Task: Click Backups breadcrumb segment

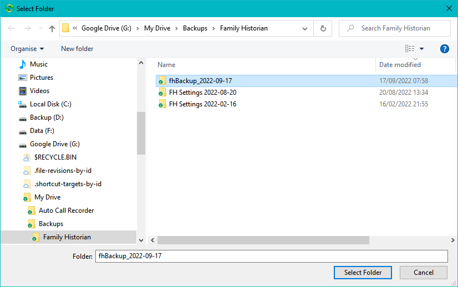Action: [195, 28]
